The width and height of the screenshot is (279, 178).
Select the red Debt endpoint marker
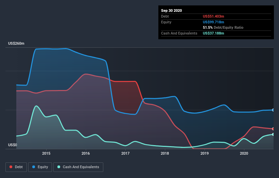[x=273, y=129]
